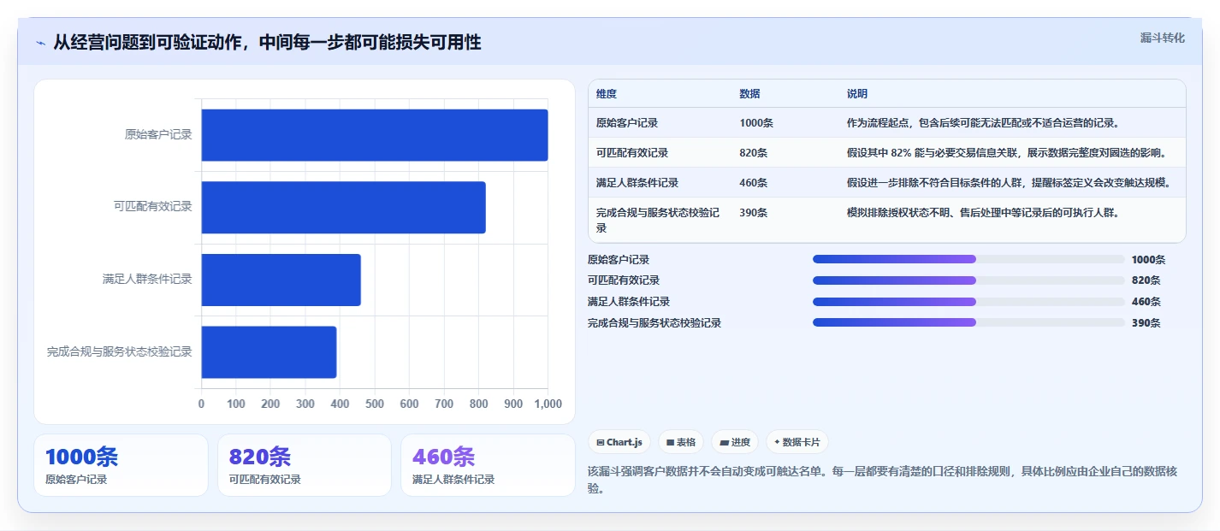Click description starting 假设进一步排除
This screenshot has height=531, width=1220.
click(1010, 183)
